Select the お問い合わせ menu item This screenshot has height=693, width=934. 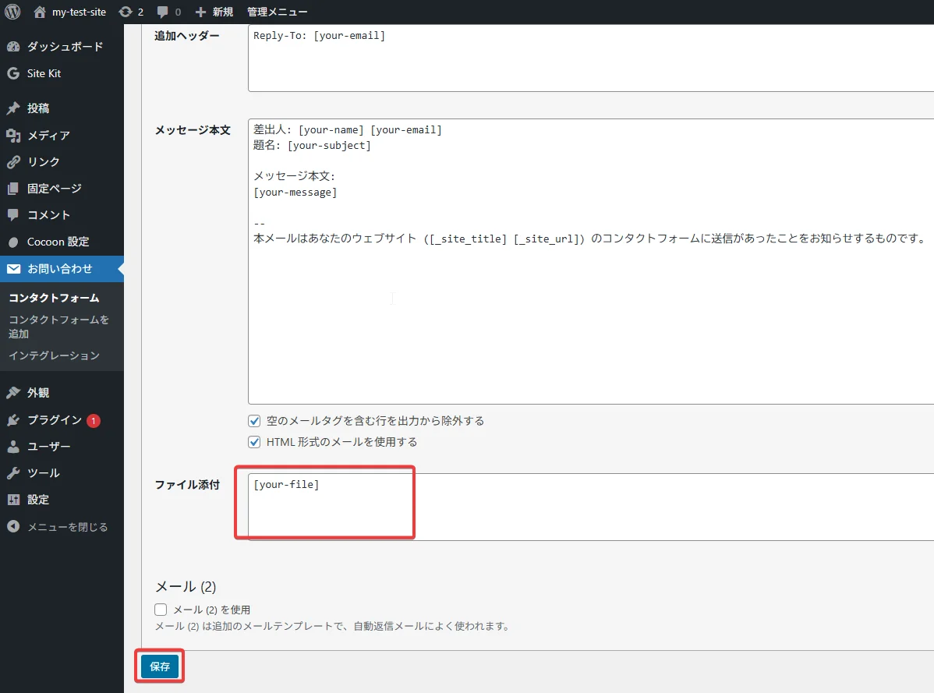pos(62,269)
